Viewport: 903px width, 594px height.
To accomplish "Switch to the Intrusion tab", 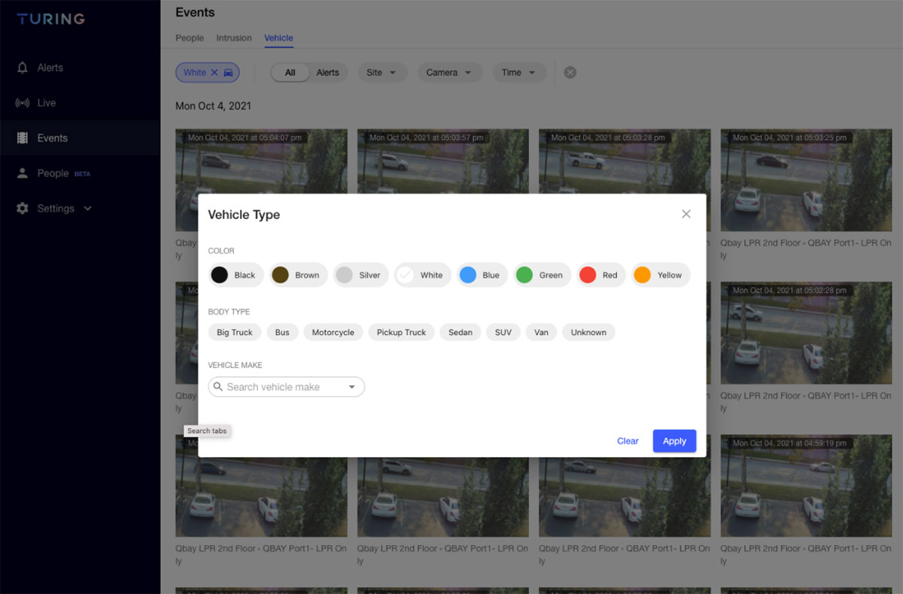I will coord(234,38).
